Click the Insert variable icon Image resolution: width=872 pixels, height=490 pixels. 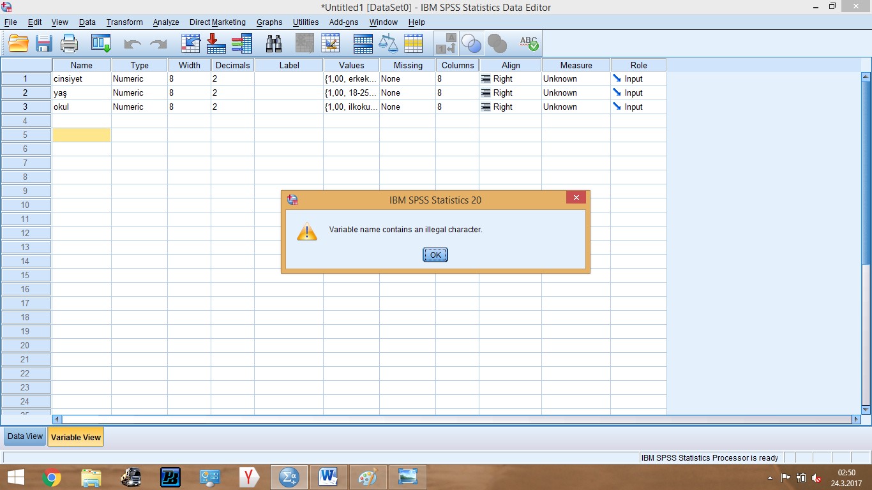331,43
